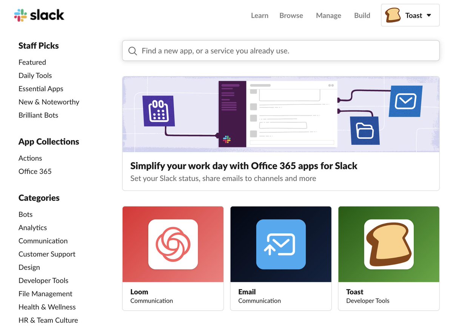Click the mail envelope icon in the banner

point(405,101)
